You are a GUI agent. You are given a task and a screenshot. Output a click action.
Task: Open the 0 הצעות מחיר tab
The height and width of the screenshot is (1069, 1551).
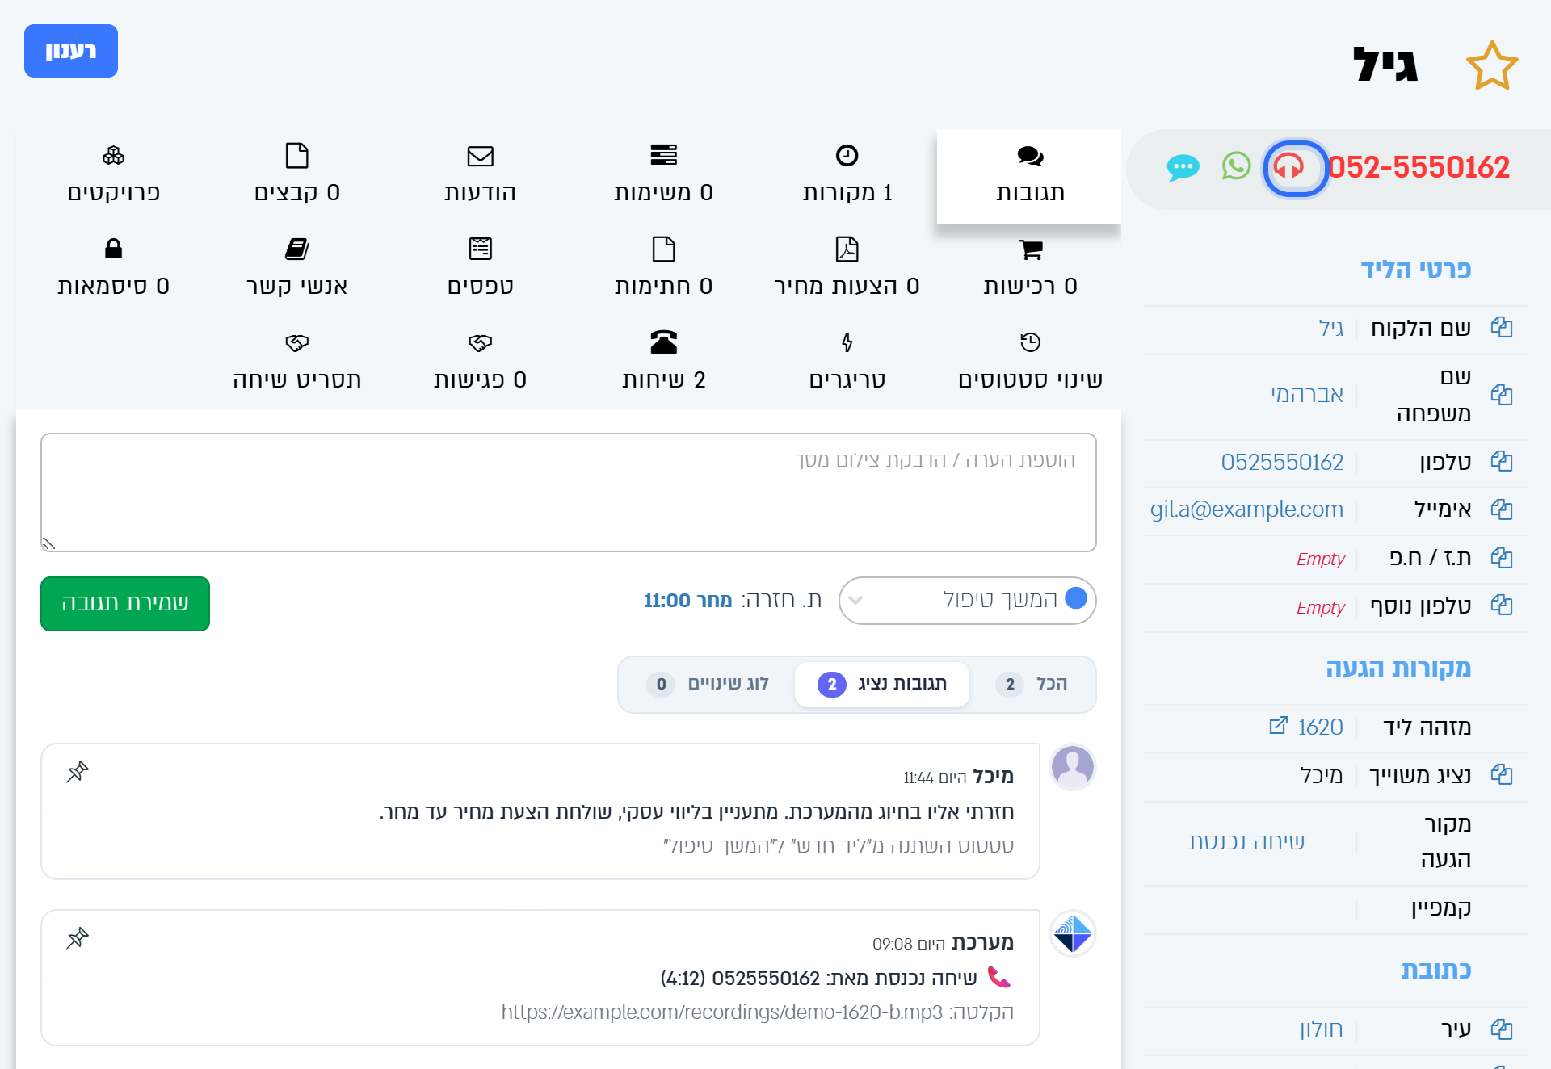tap(847, 270)
